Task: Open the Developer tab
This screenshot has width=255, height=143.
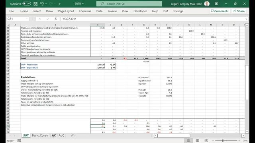Action: click(140, 11)
